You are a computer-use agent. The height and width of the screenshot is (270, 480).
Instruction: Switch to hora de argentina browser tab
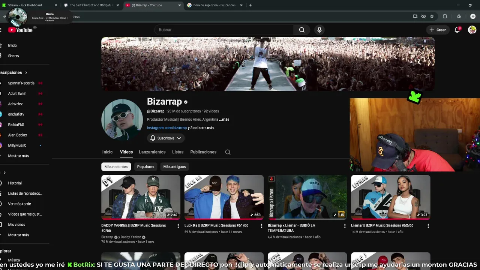[214, 5]
